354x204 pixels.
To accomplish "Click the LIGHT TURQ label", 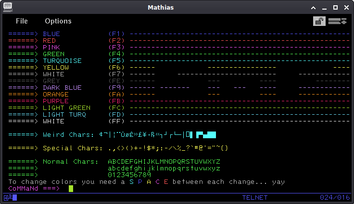I will point(64,115).
